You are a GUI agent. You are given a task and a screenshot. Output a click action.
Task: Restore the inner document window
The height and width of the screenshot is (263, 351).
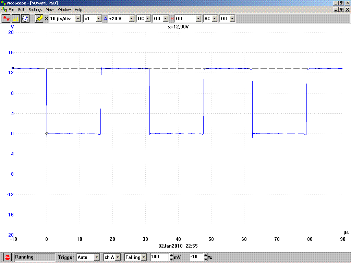[x=341, y=9]
